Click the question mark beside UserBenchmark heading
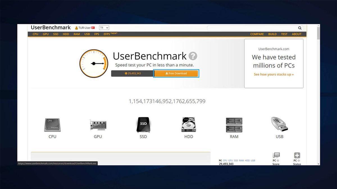 pos(193,56)
